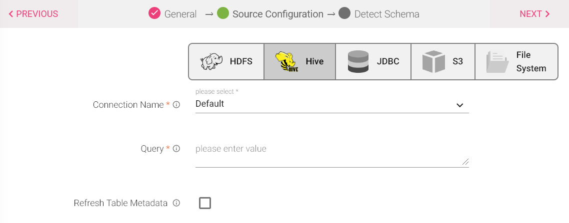Click the Connection Name dropdown chevron arrow
This screenshot has height=223, width=569.
[460, 105]
